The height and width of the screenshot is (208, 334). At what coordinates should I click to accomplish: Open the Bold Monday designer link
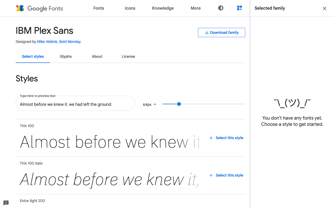[70, 42]
